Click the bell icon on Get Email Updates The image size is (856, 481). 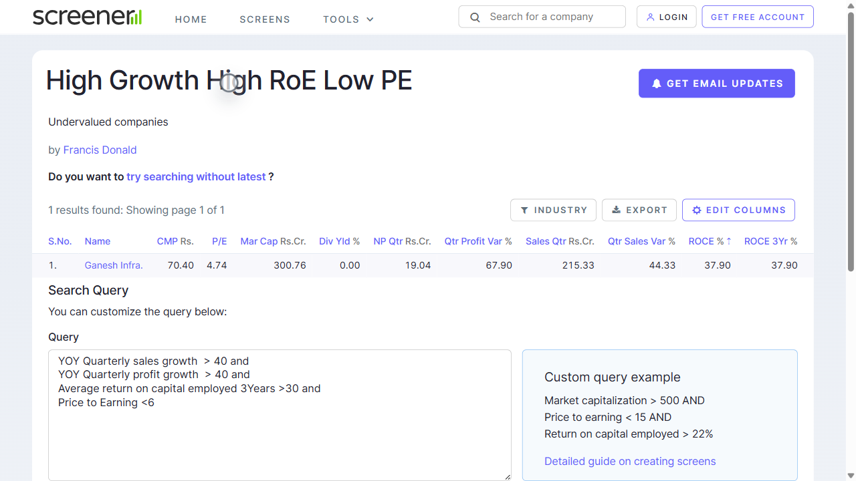(656, 83)
